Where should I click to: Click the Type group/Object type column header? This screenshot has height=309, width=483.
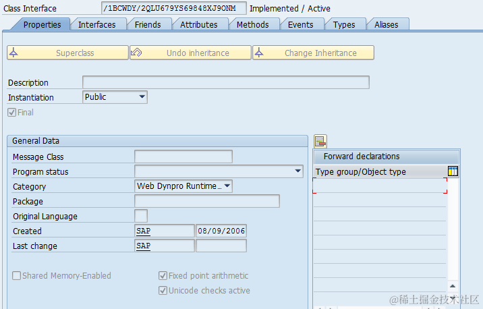click(380, 171)
